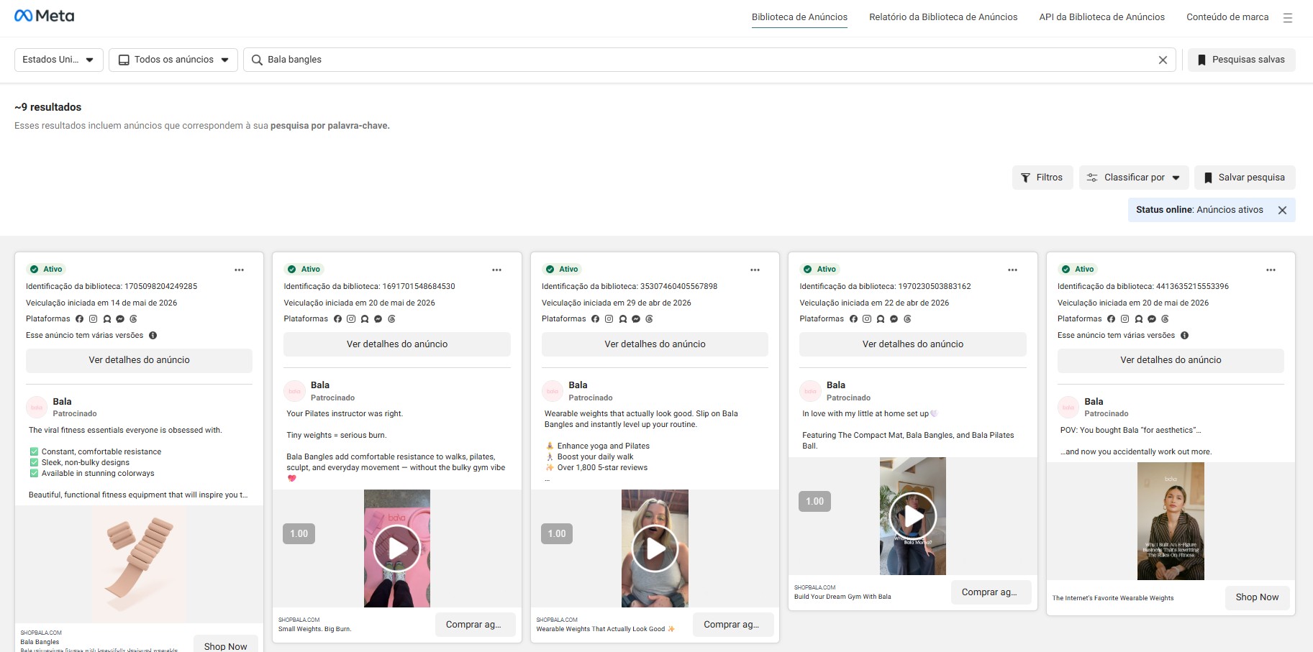Open the more options menu on ad 35307460405567898
Viewport: 1313px width, 652px height.
click(755, 270)
